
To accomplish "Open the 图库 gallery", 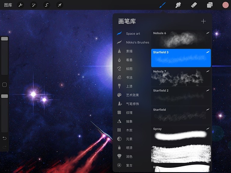I will tap(8, 5).
